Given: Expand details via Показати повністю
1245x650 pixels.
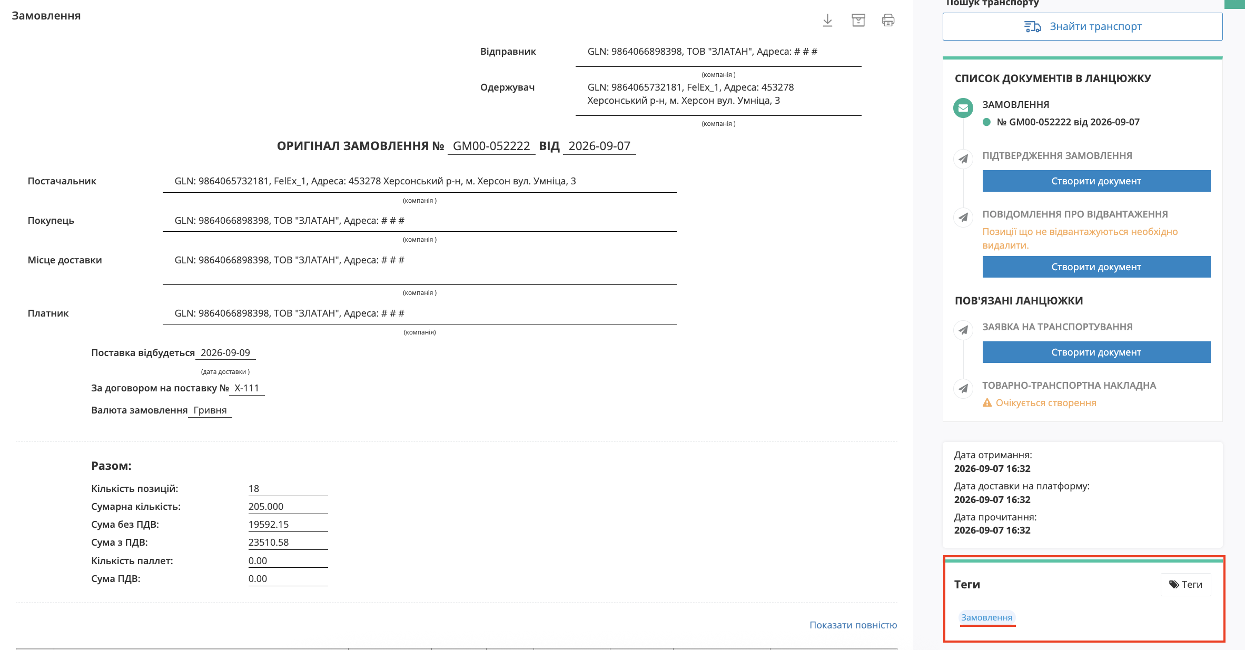Looking at the screenshot, I should tap(853, 625).
